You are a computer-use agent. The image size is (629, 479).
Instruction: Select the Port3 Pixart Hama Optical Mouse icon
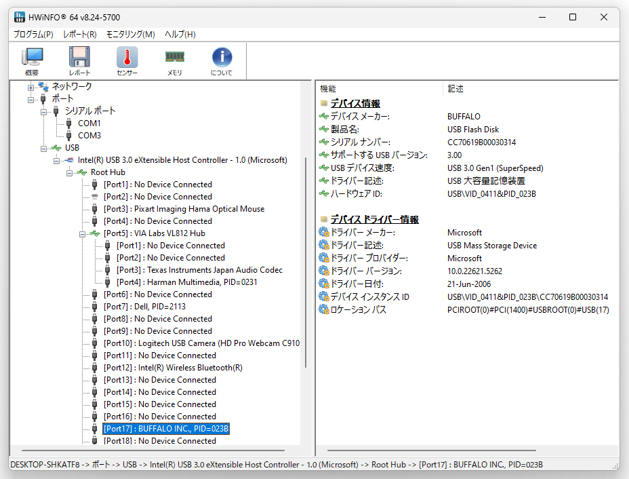coord(95,209)
